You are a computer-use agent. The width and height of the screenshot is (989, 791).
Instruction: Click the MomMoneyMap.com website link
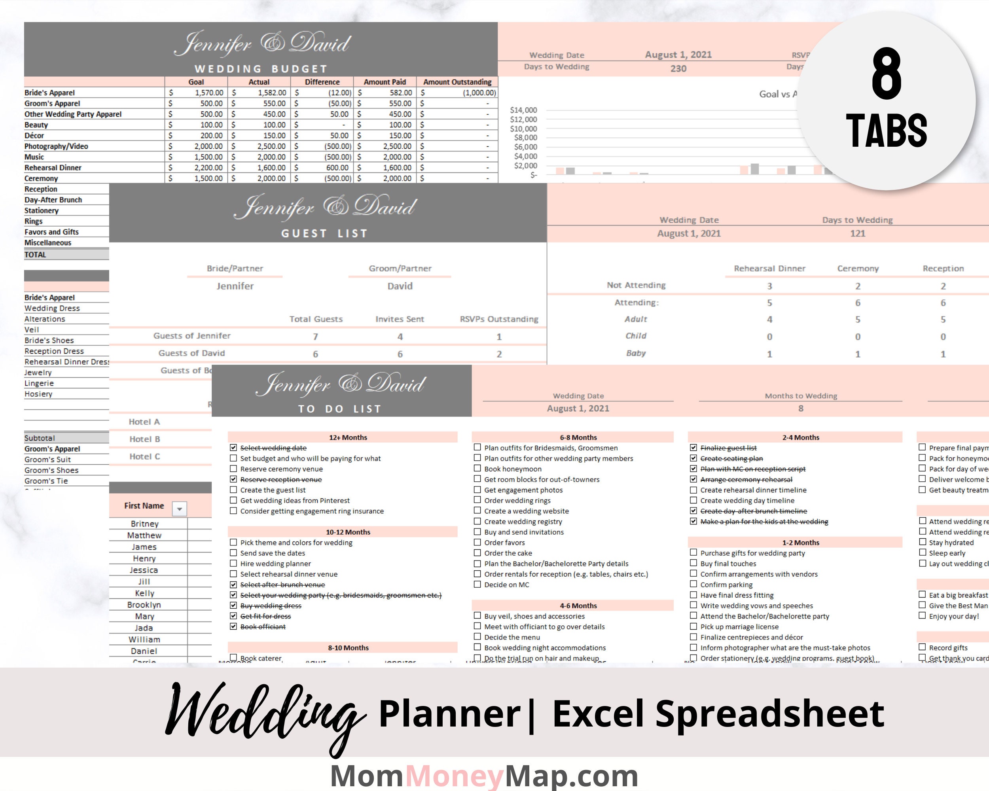(x=495, y=773)
